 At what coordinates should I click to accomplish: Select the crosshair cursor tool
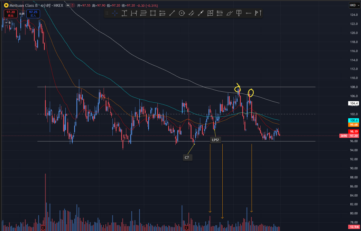coord(115,13)
